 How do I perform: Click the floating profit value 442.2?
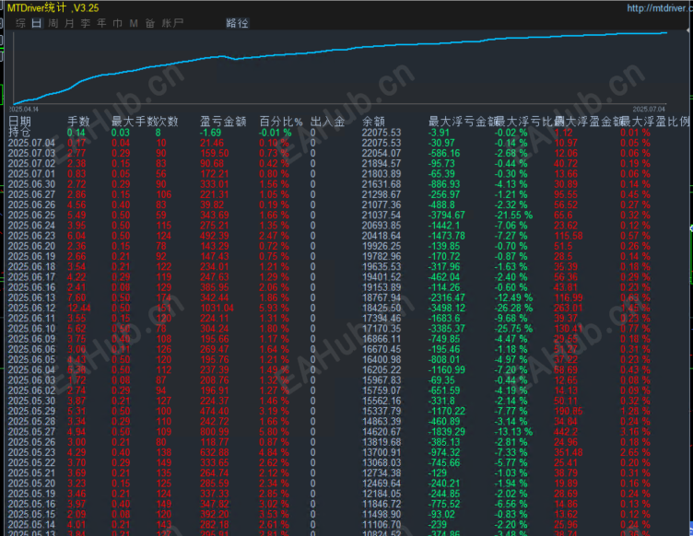pyautogui.click(x=566, y=432)
